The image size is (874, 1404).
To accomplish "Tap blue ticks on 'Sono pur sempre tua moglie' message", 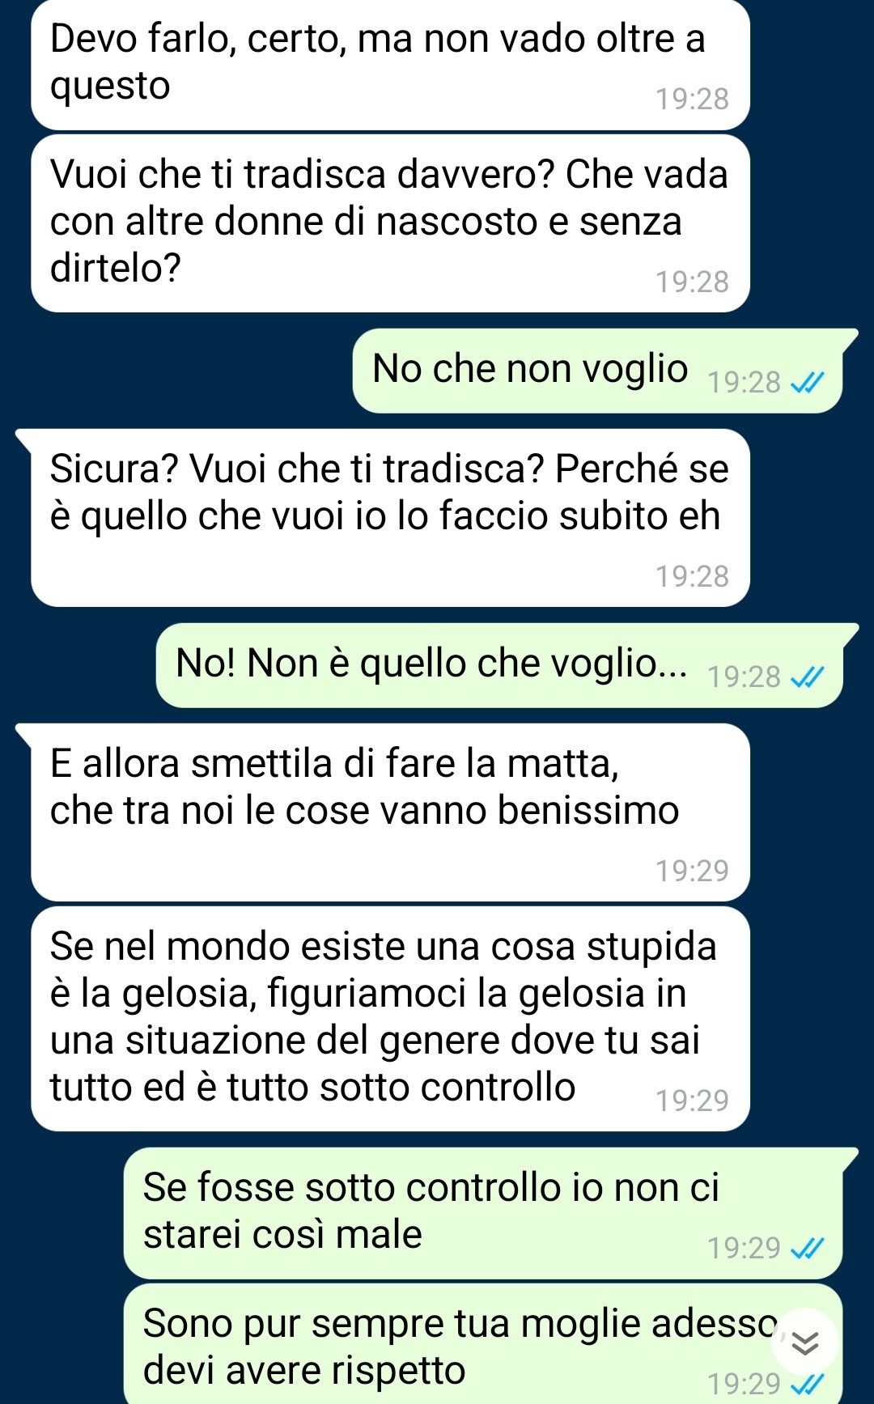I will [807, 1384].
